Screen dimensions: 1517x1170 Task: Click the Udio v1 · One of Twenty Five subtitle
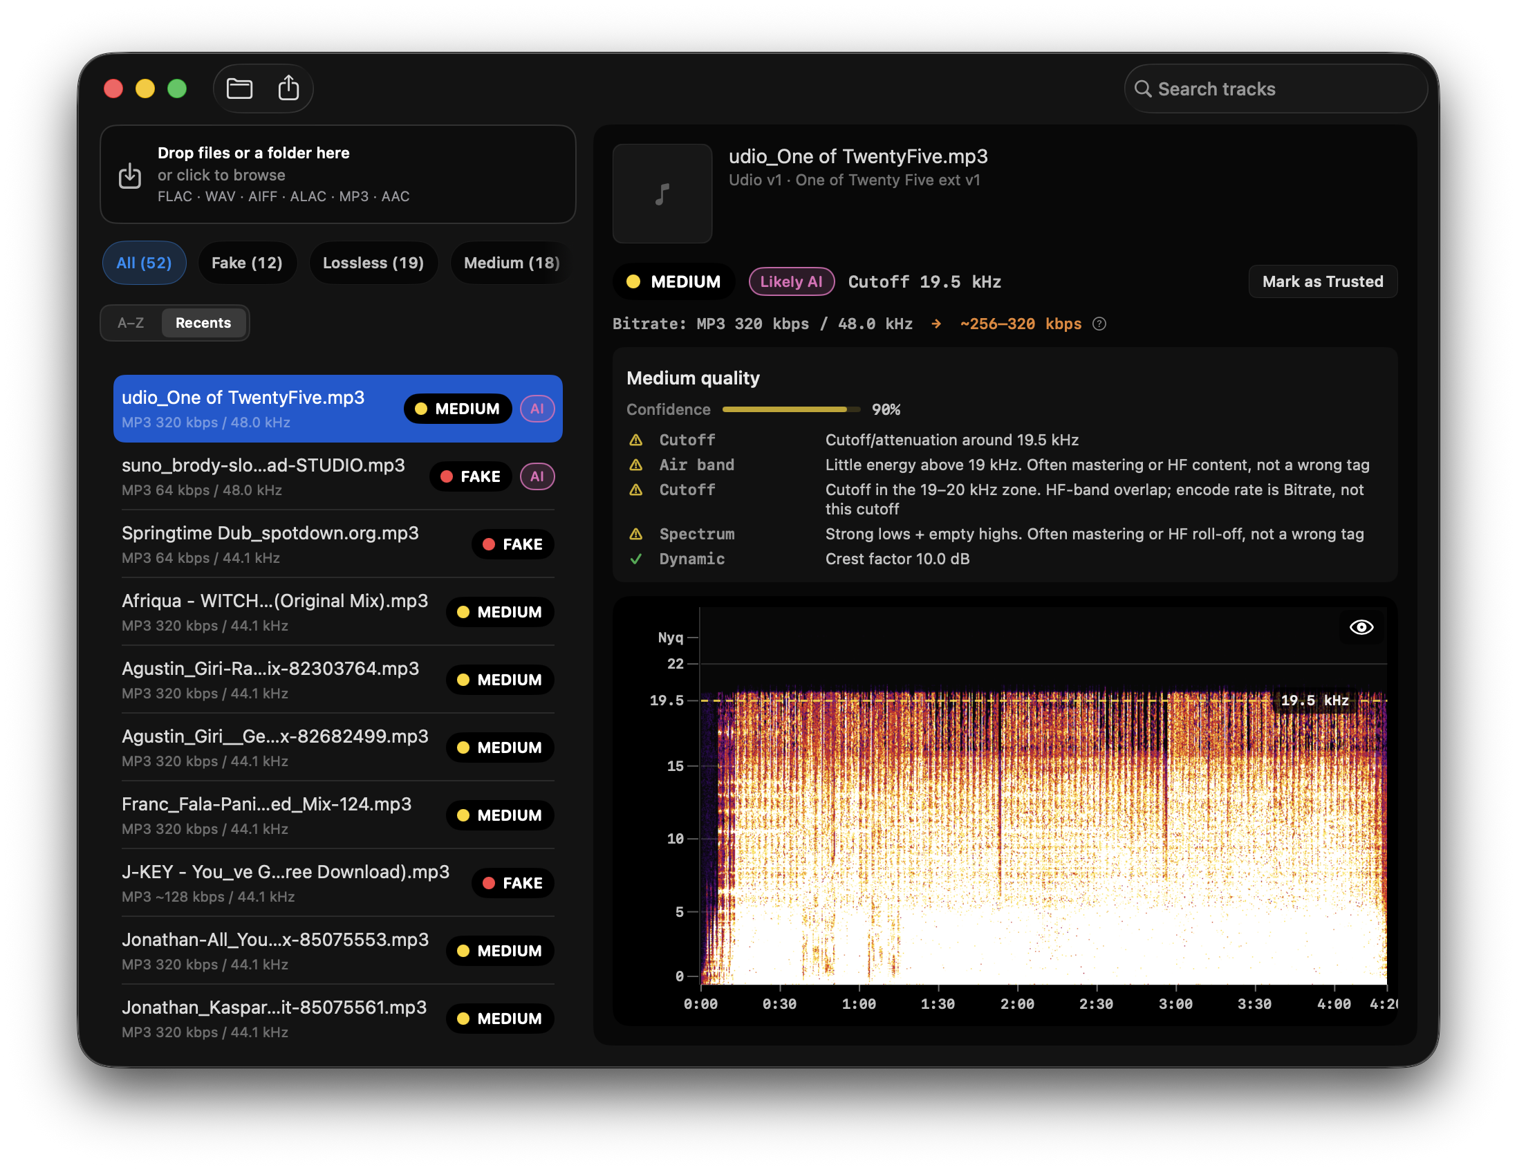pyautogui.click(x=855, y=180)
